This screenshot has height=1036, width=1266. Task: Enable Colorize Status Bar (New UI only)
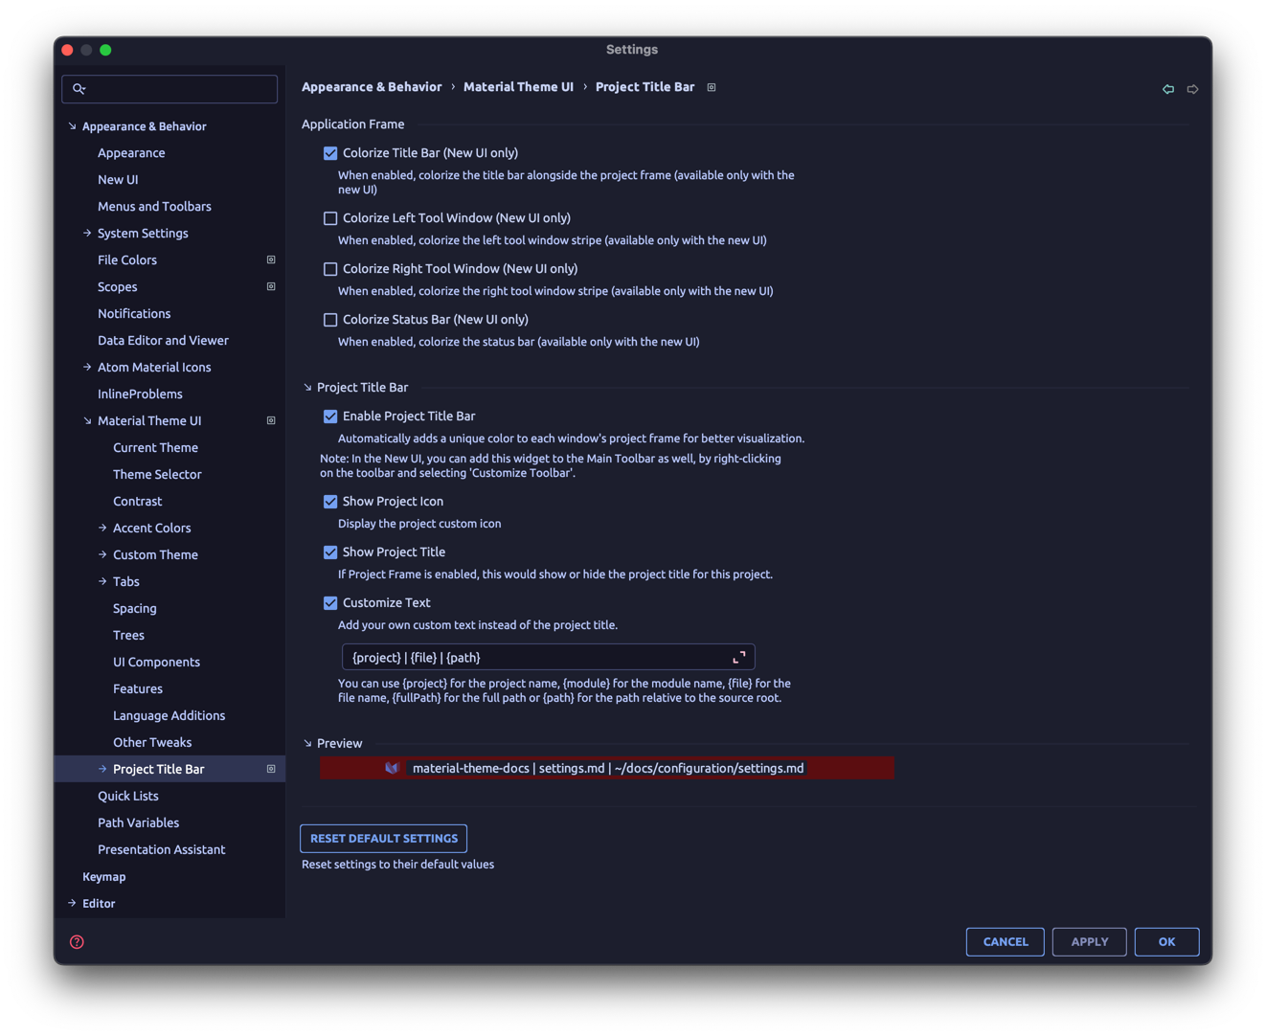(x=330, y=319)
